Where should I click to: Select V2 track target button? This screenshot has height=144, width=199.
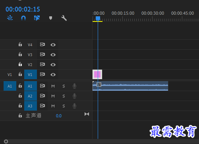coord(30,64)
